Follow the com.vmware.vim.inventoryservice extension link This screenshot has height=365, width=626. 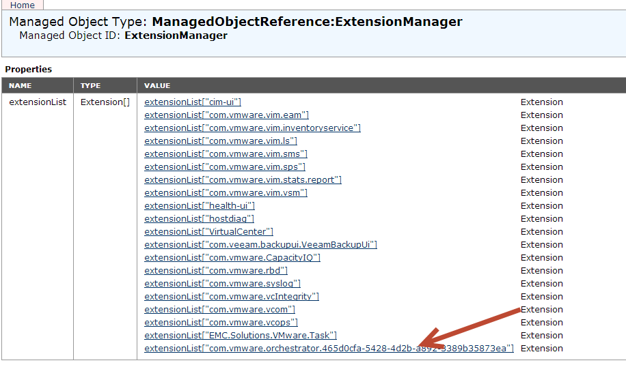[x=252, y=128]
